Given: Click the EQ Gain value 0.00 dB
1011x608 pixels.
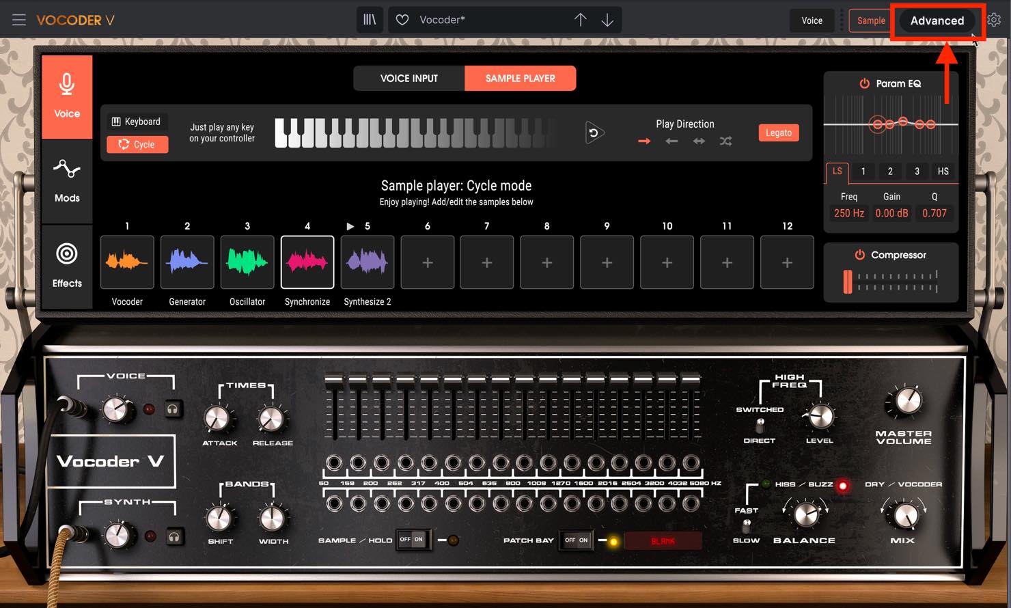Looking at the screenshot, I should 892,213.
